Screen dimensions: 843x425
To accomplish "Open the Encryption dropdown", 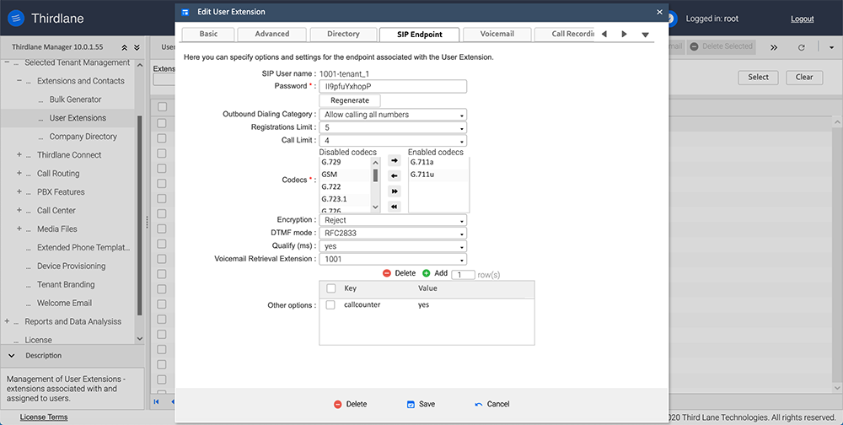I will [393, 220].
